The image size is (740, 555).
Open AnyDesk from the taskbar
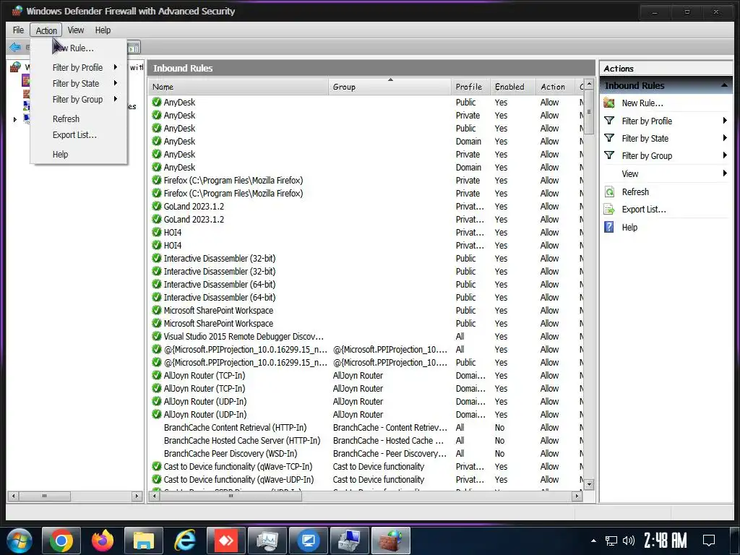click(226, 541)
